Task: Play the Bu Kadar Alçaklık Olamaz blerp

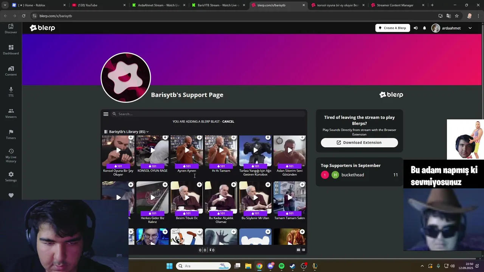Action: tap(221, 197)
